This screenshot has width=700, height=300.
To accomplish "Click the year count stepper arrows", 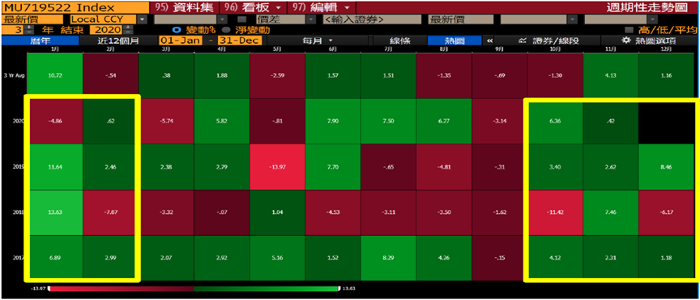I will click(29, 30).
